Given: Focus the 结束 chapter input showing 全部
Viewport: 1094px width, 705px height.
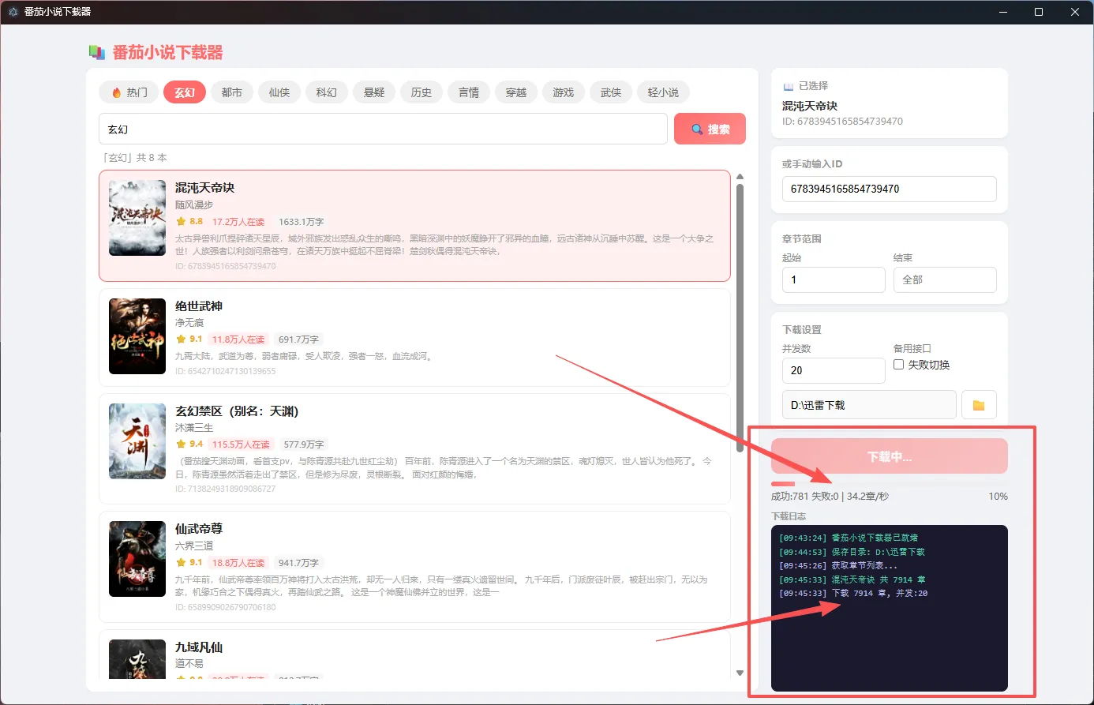Looking at the screenshot, I should tap(945, 279).
